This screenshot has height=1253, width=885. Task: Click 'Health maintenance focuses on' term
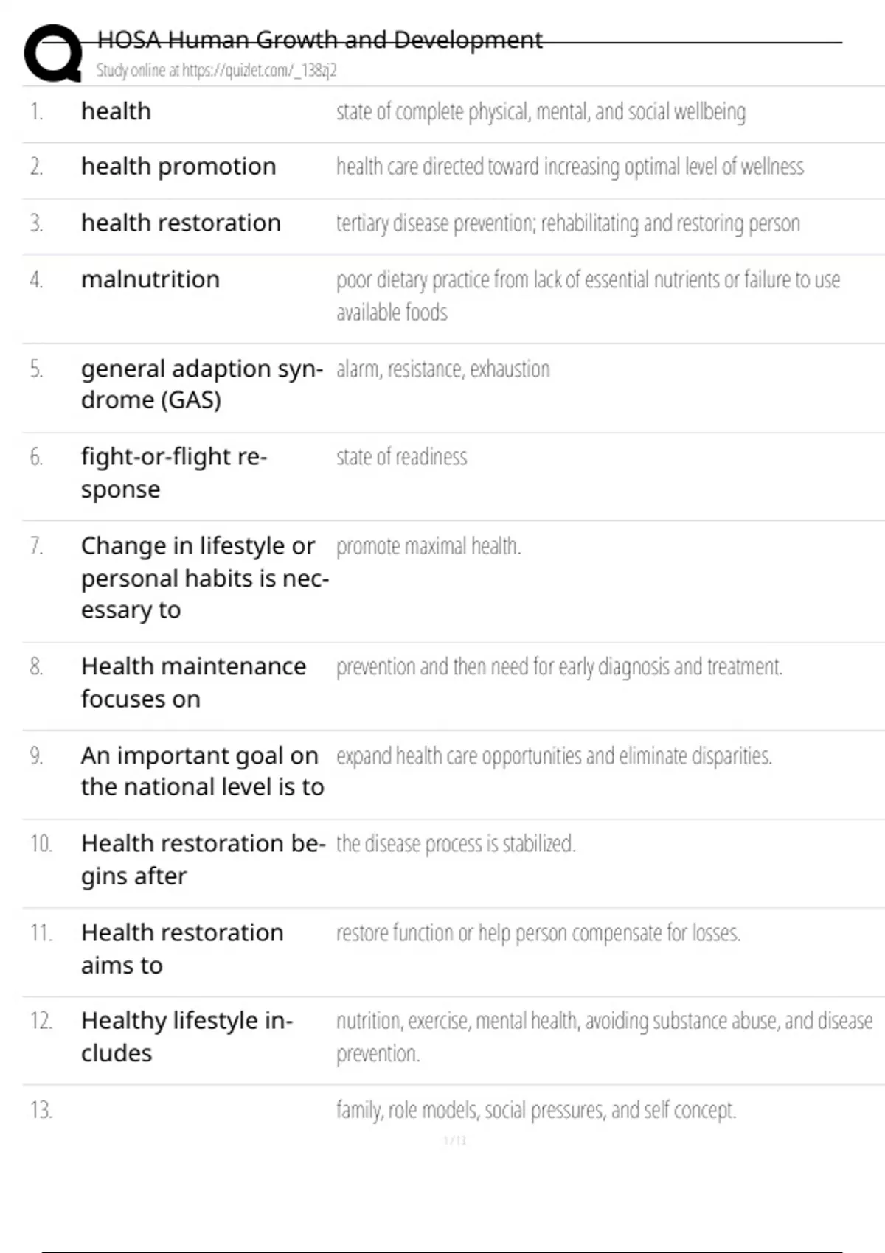pos(193,683)
